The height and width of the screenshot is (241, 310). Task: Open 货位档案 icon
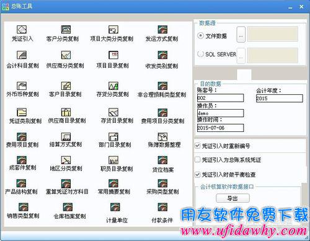[162, 160]
